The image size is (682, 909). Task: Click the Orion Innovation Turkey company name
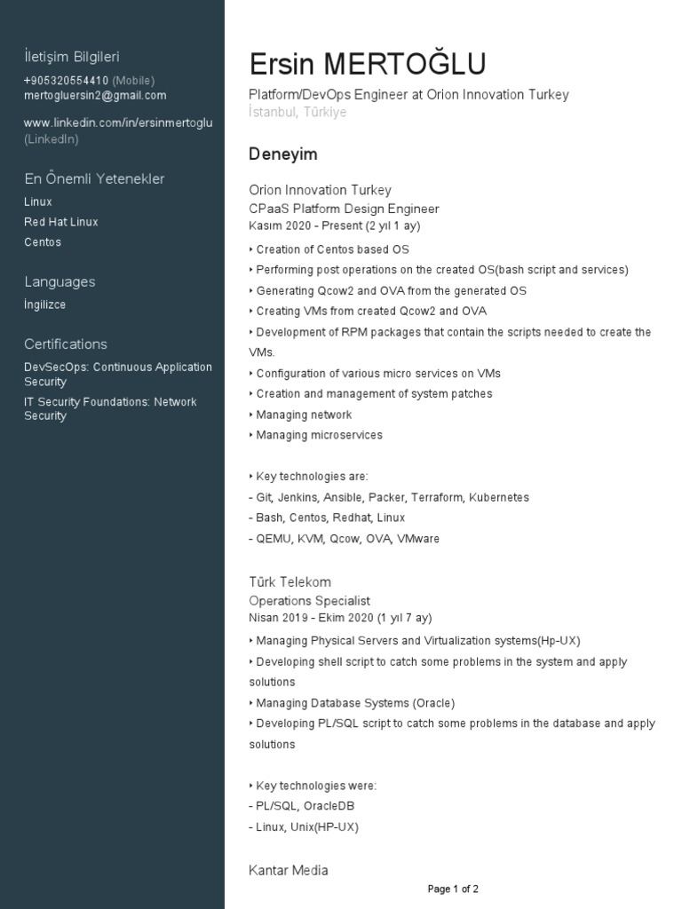click(320, 190)
